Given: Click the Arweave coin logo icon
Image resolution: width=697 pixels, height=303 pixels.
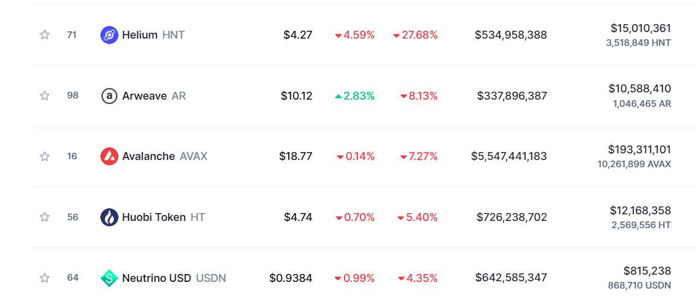Looking at the screenshot, I should [109, 95].
